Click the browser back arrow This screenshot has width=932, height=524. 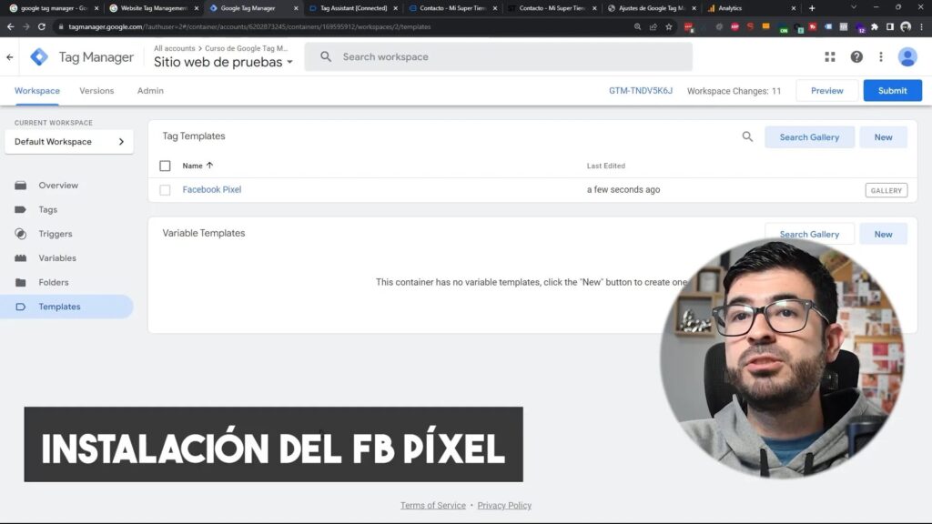click(10, 26)
